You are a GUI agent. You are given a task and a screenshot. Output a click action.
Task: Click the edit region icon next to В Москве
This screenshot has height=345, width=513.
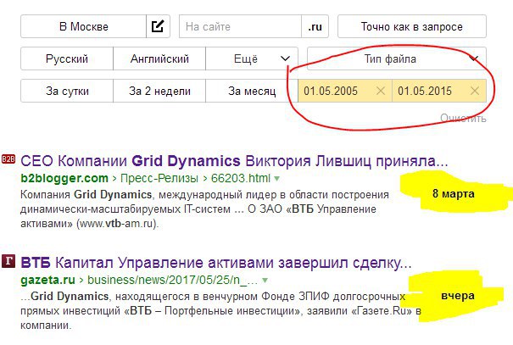[158, 26]
